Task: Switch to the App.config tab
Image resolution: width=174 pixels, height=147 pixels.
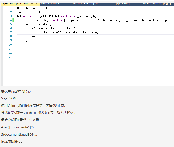Action: pyautogui.click(x=121, y=3)
